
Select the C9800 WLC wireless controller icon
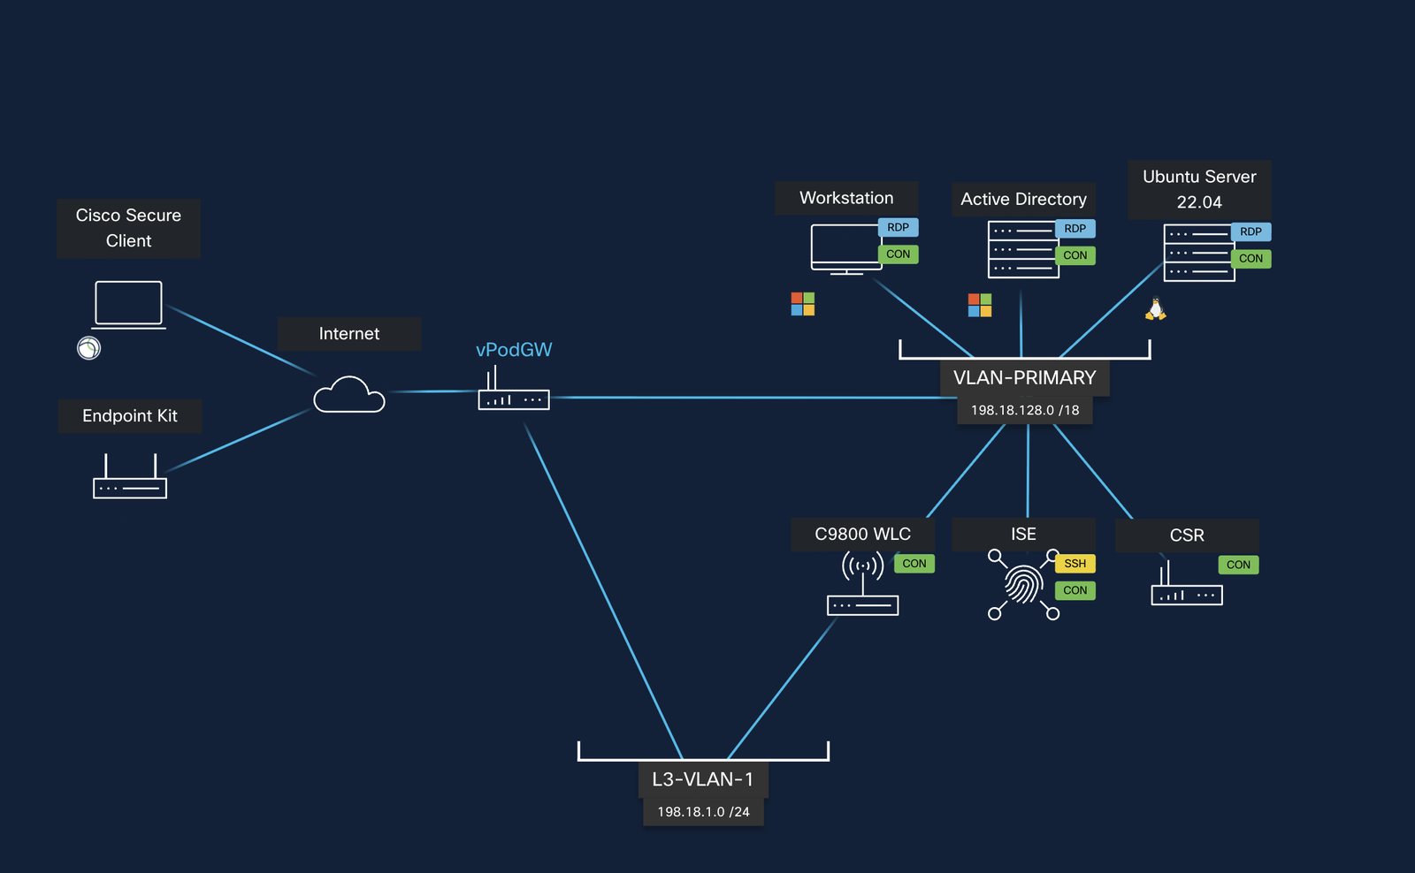[863, 583]
